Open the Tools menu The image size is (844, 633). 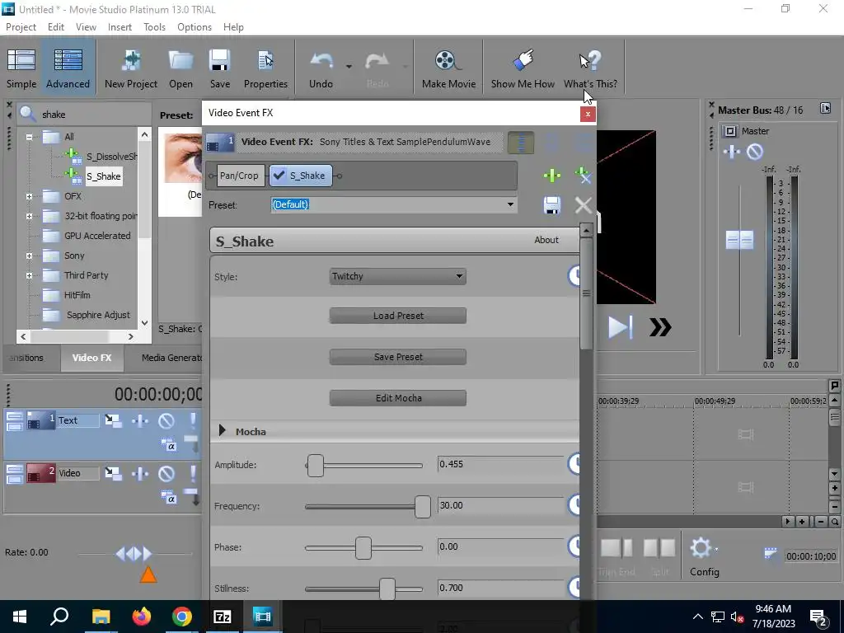point(154,27)
